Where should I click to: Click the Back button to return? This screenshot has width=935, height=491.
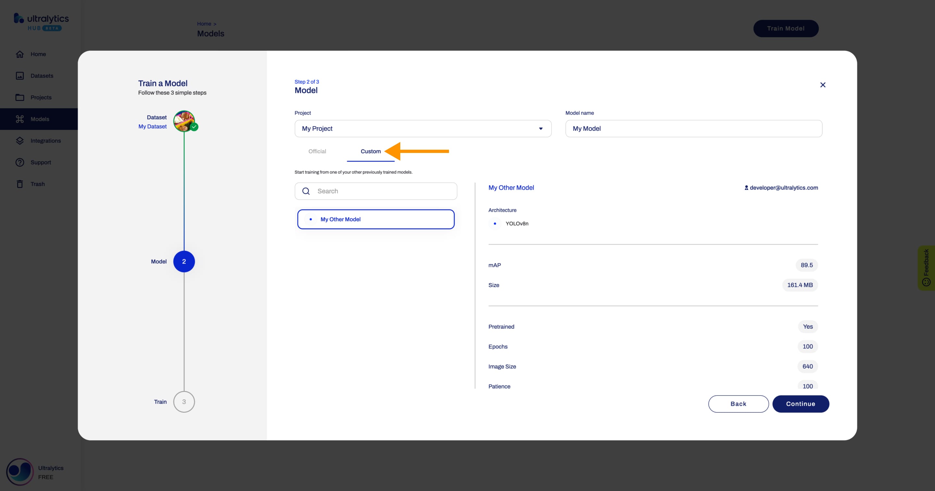click(738, 403)
